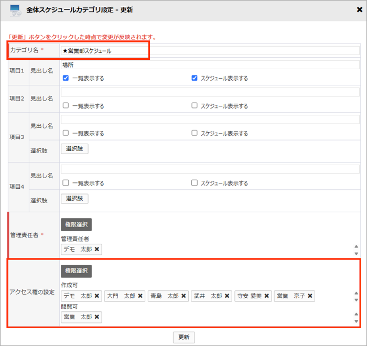Image resolution: width=367 pixels, height=346 pixels.
Task: Remove デモ 太郎 from 作成可 list
Action: pos(97,296)
